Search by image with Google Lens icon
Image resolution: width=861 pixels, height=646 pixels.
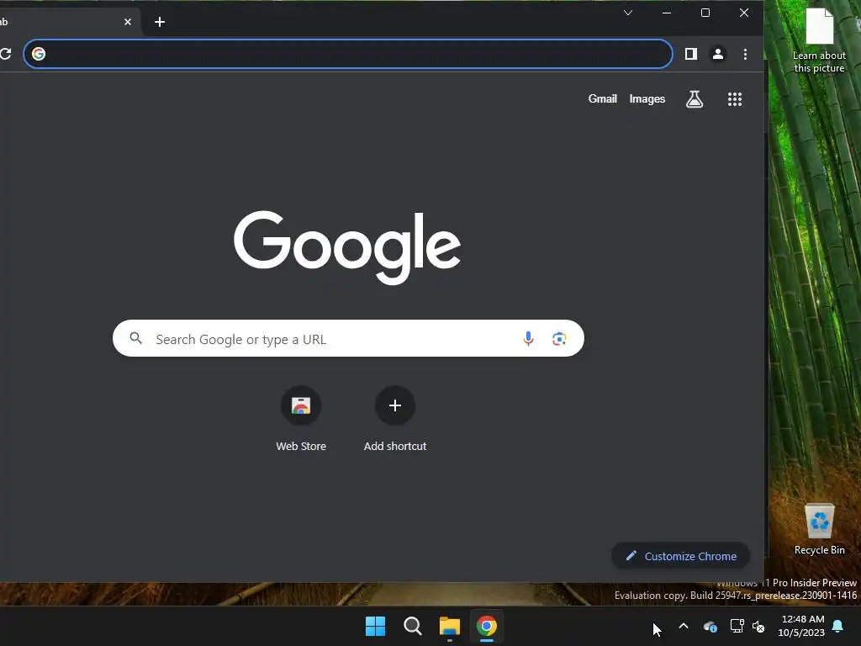click(559, 338)
